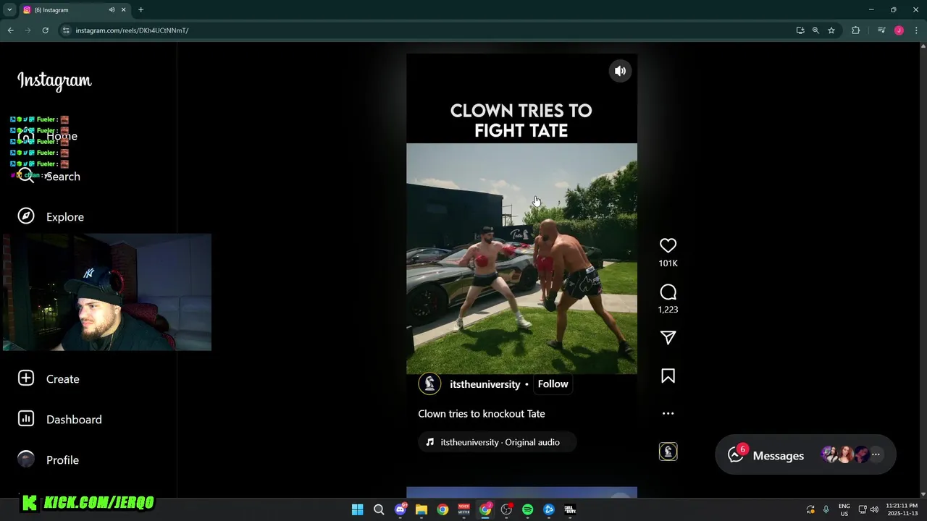Viewport: 927px width, 521px height.
Task: Open the Create option in sidebar
Action: (x=49, y=378)
